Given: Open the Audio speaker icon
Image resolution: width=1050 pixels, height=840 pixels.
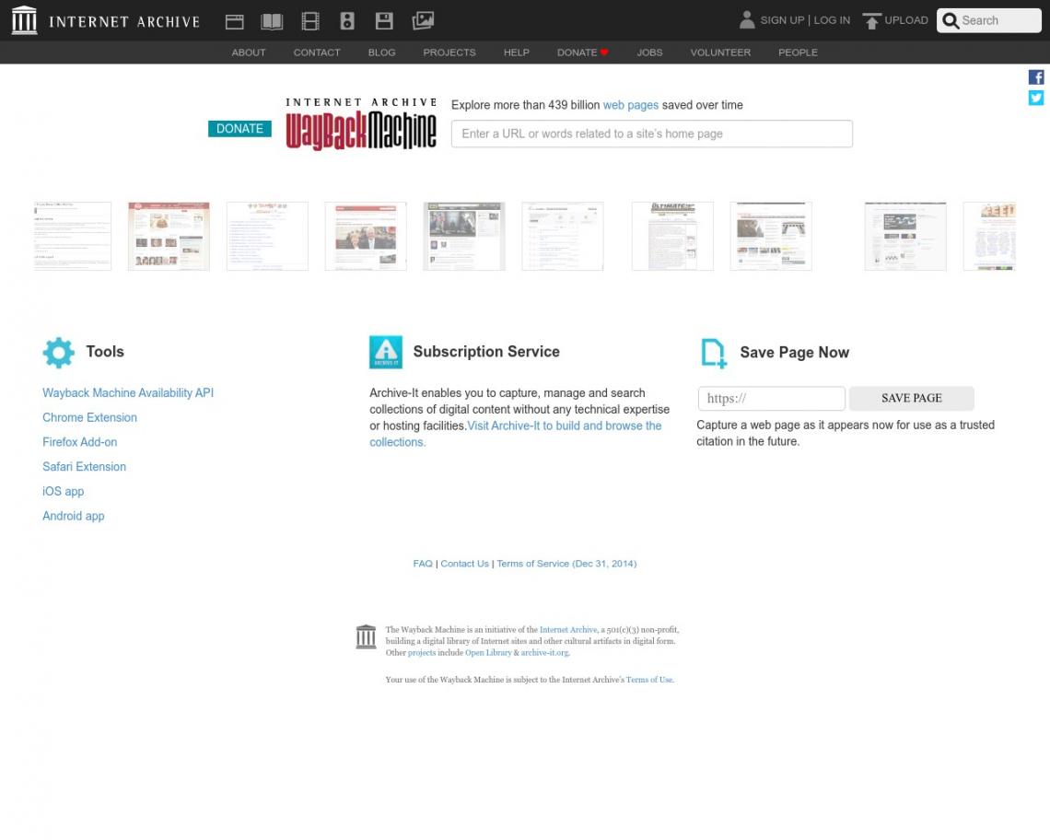Looking at the screenshot, I should point(347,21).
